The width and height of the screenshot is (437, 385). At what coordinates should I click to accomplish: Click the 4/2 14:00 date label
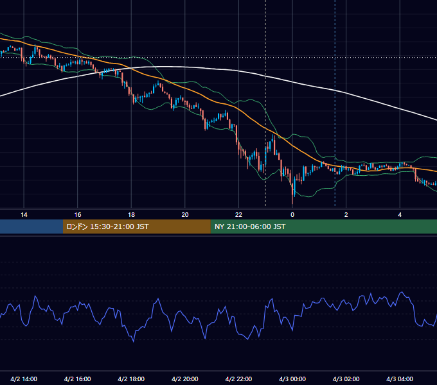point(24,379)
